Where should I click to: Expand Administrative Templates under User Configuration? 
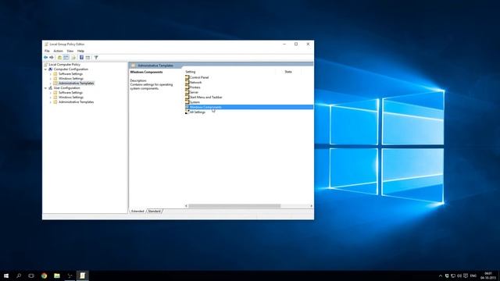pos(50,102)
